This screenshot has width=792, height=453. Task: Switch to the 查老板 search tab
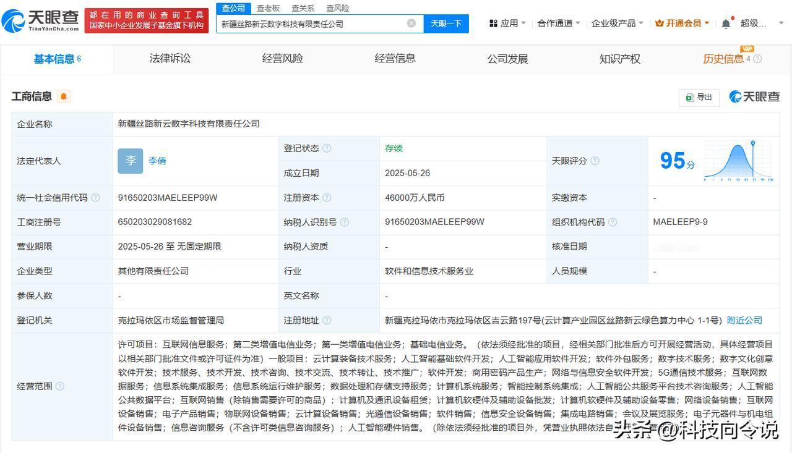(x=268, y=8)
